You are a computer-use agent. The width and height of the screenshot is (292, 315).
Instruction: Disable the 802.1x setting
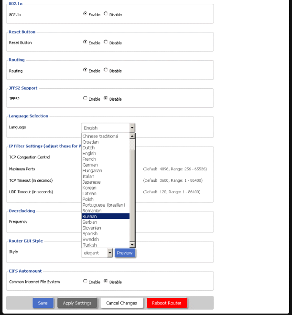click(x=106, y=14)
